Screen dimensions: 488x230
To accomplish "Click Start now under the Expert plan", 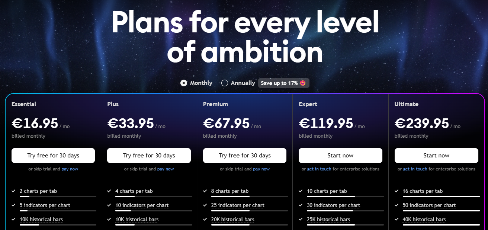I will 340,156.
